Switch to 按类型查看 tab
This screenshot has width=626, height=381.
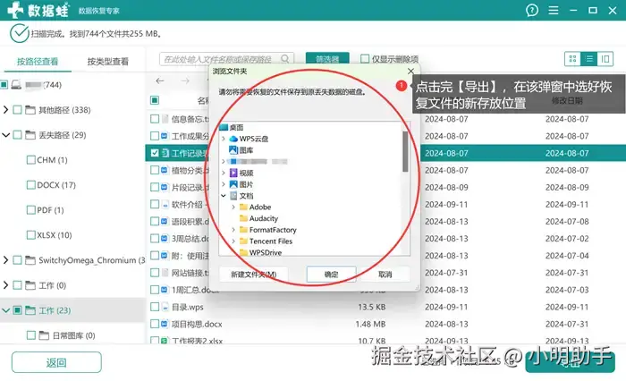pyautogui.click(x=108, y=62)
